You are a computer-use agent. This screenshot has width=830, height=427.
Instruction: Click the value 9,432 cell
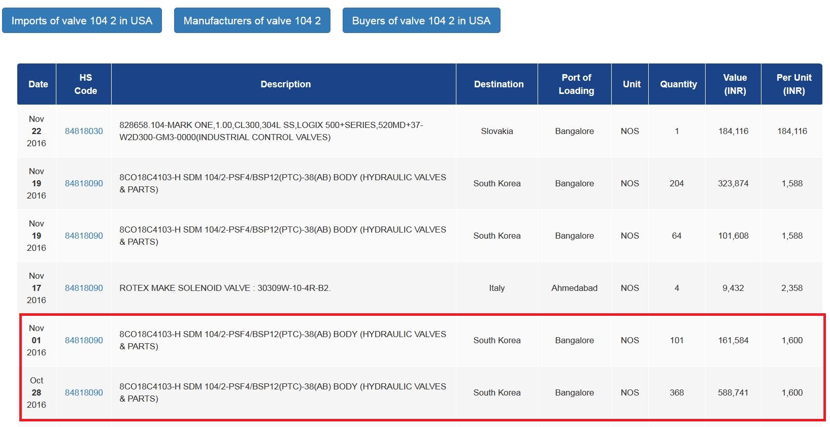733,288
